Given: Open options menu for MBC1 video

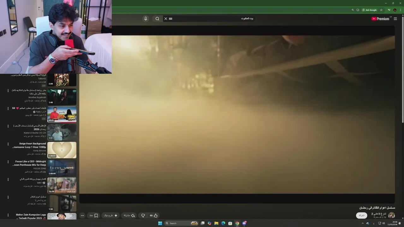Looking at the screenshot, I should coord(8,179).
